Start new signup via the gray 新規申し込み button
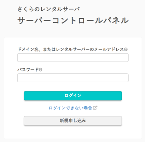The width and height of the screenshot is (145, 142). tap(73, 120)
